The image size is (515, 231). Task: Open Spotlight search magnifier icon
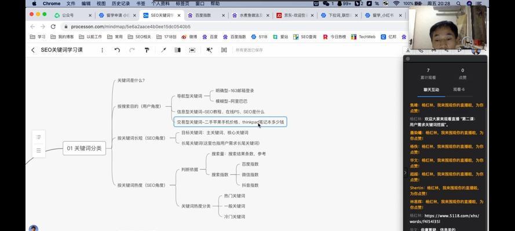click(x=458, y=3)
